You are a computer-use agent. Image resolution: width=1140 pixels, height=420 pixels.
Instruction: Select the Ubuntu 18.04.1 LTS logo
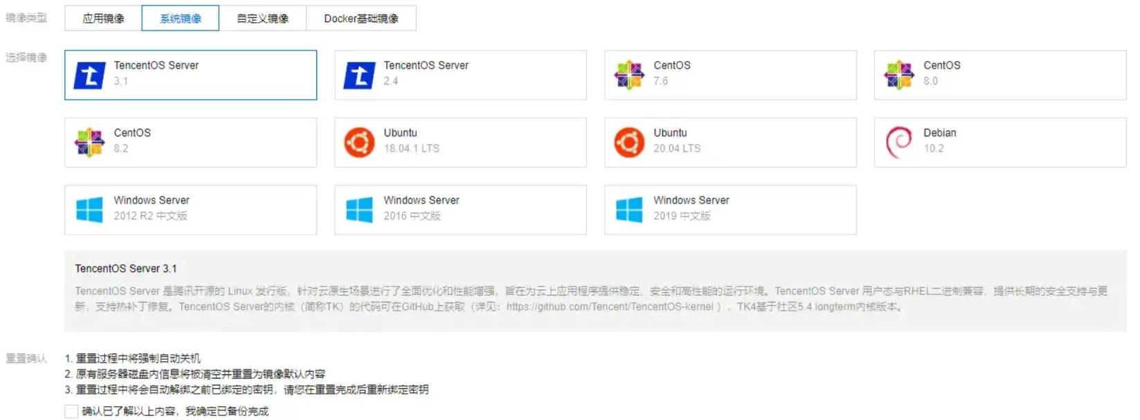click(359, 143)
